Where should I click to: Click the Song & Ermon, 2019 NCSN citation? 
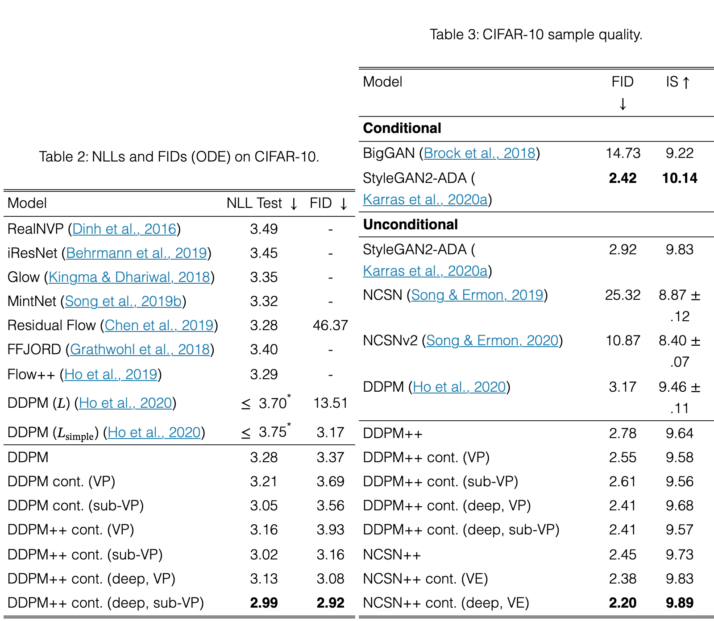pos(477,295)
